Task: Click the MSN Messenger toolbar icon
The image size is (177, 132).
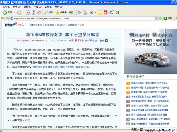Action: [x=117, y=12]
